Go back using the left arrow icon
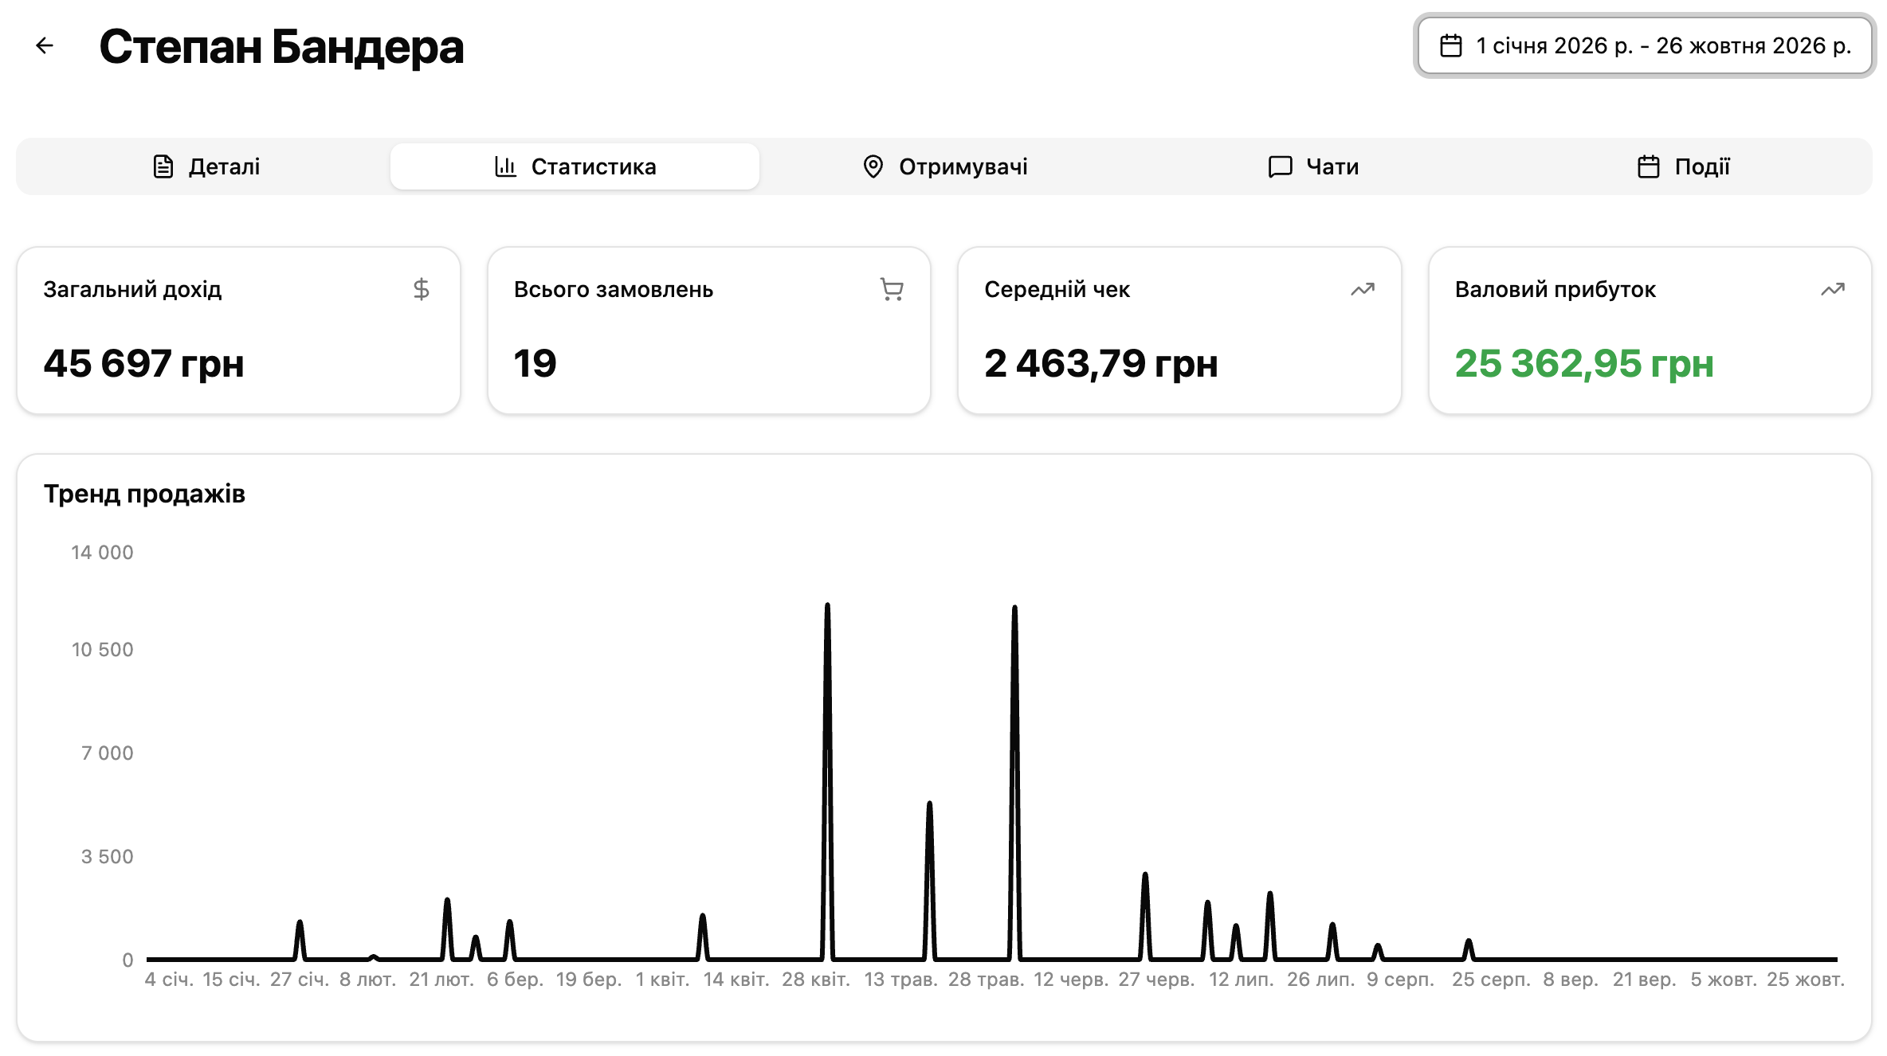Image resolution: width=1887 pixels, height=1056 pixels. click(45, 46)
